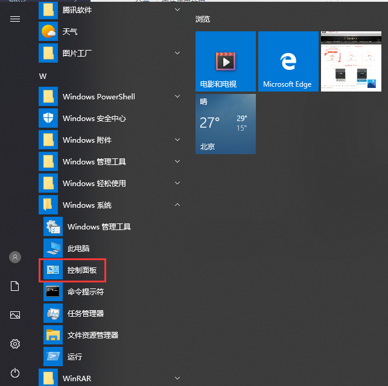Screen dimensions: 388x386
Task: Open the 控制面板 icon
Action: (x=53, y=270)
